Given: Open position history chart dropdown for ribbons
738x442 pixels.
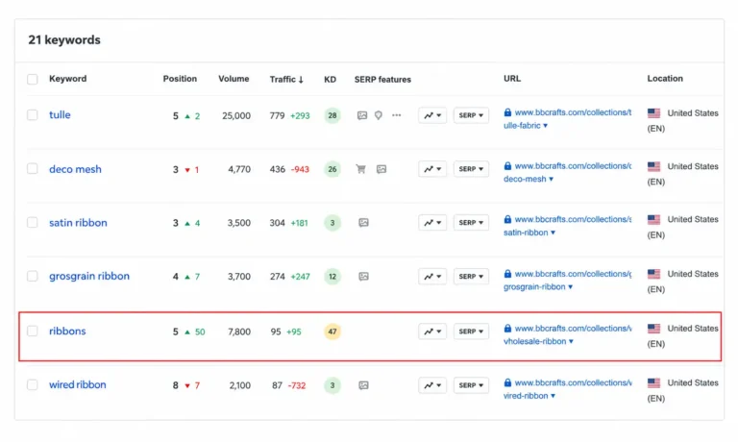Looking at the screenshot, I should (432, 331).
